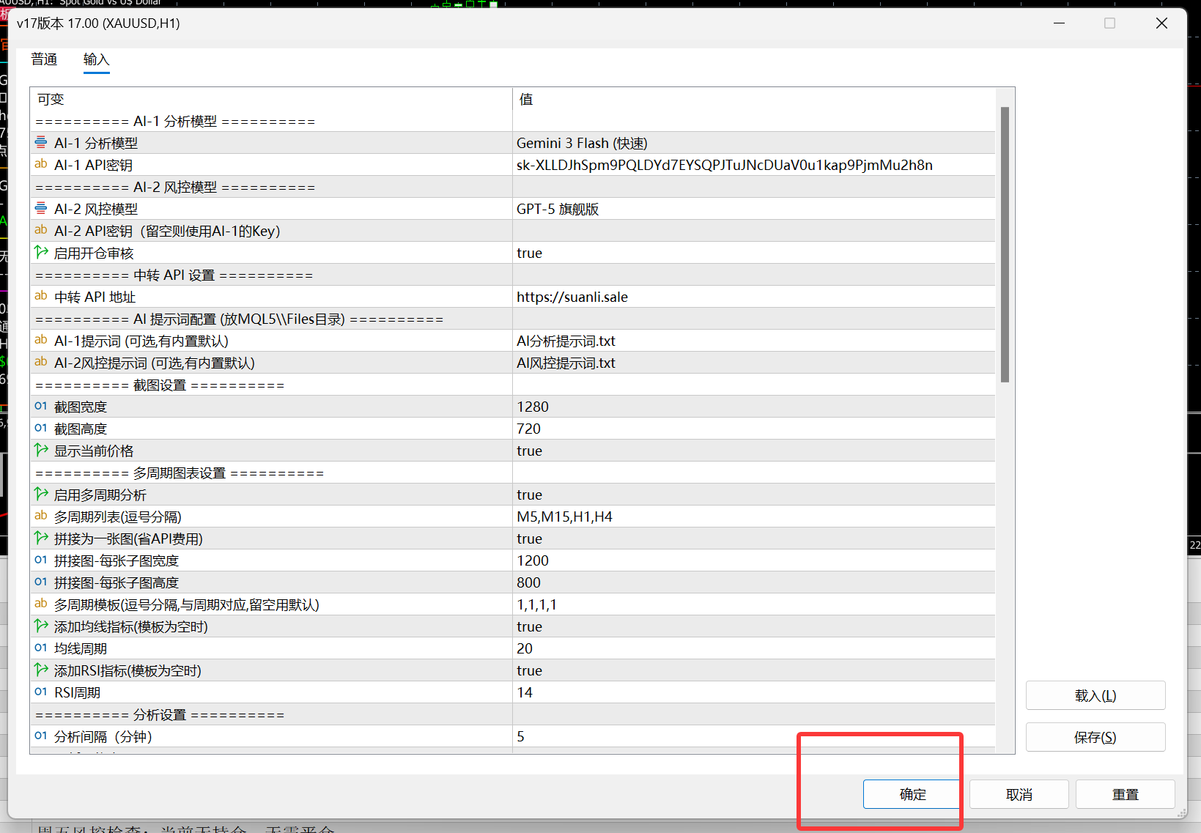Click the 01 icon for 拼接图-每张子图高度
Viewport: 1201px width, 833px height.
pos(41,582)
